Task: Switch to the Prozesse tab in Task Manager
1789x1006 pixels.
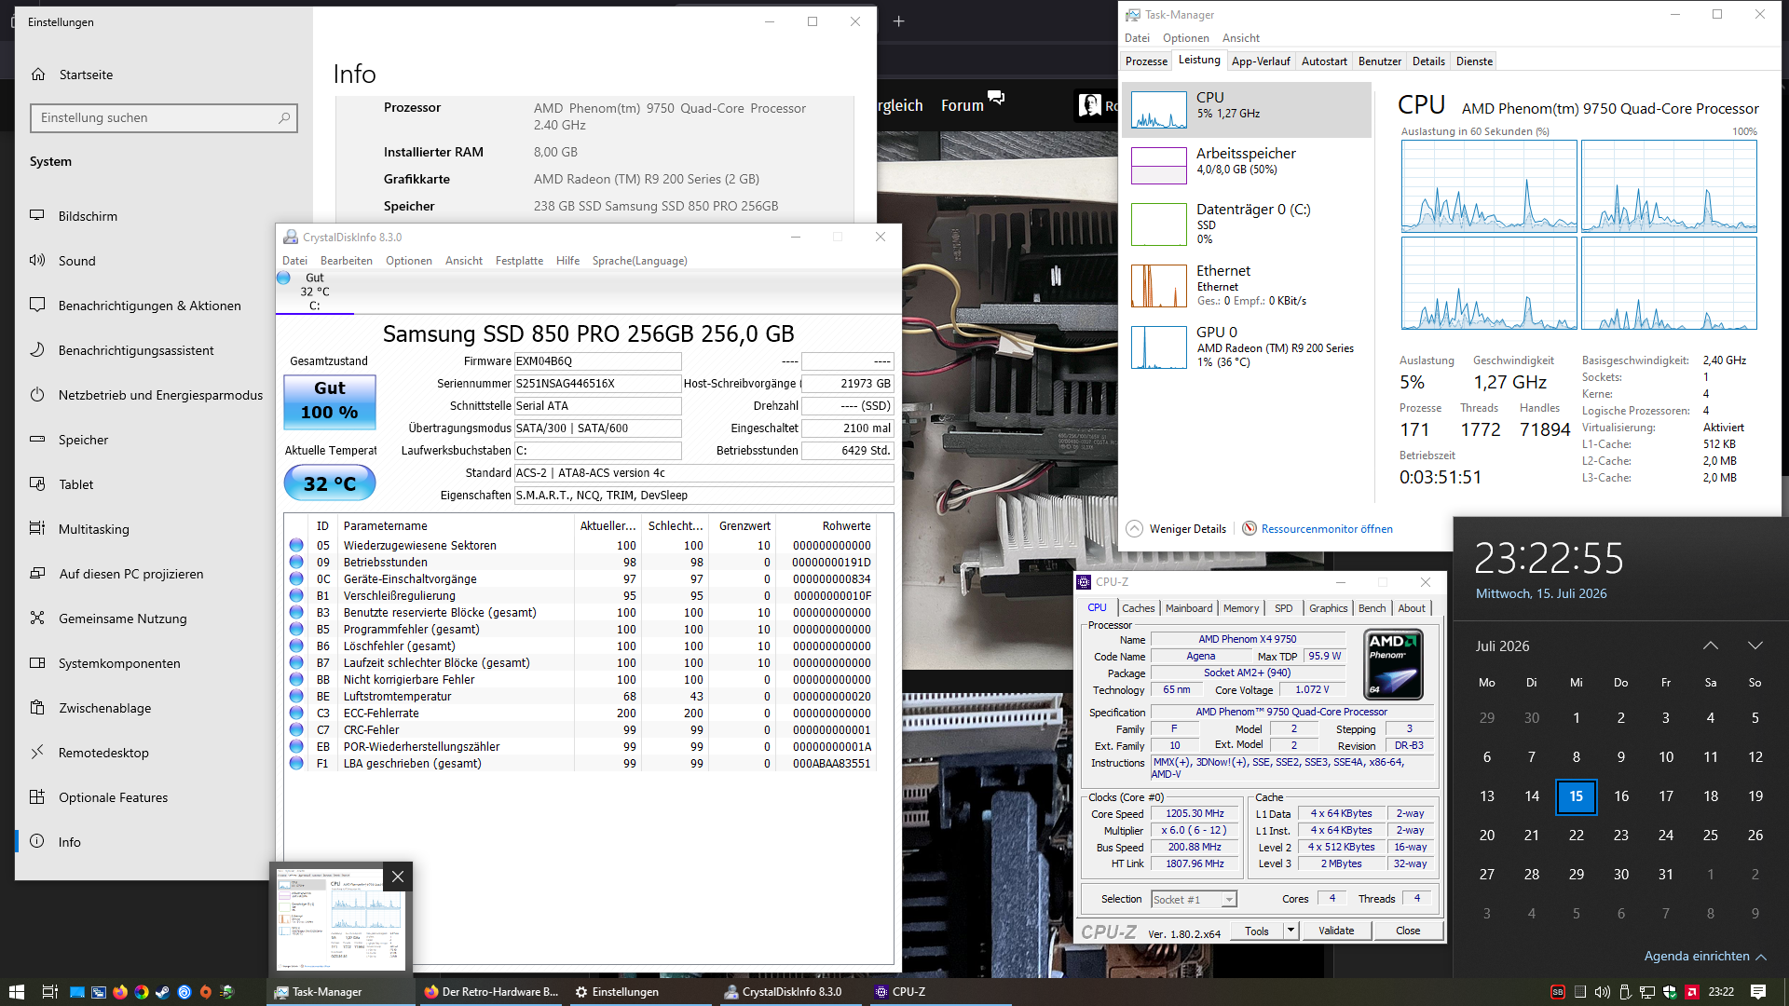Action: click(x=1146, y=61)
